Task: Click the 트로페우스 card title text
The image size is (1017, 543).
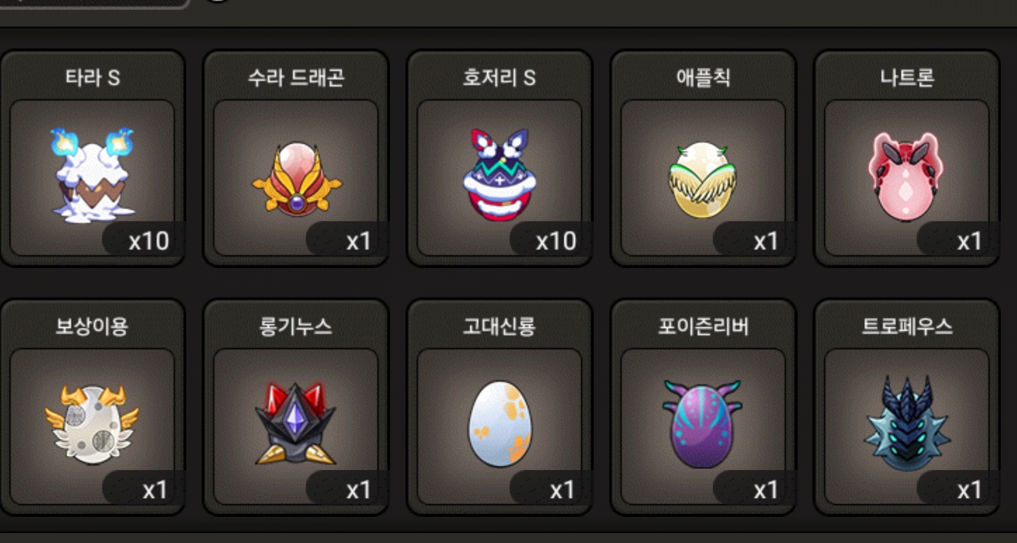Action: (x=907, y=326)
